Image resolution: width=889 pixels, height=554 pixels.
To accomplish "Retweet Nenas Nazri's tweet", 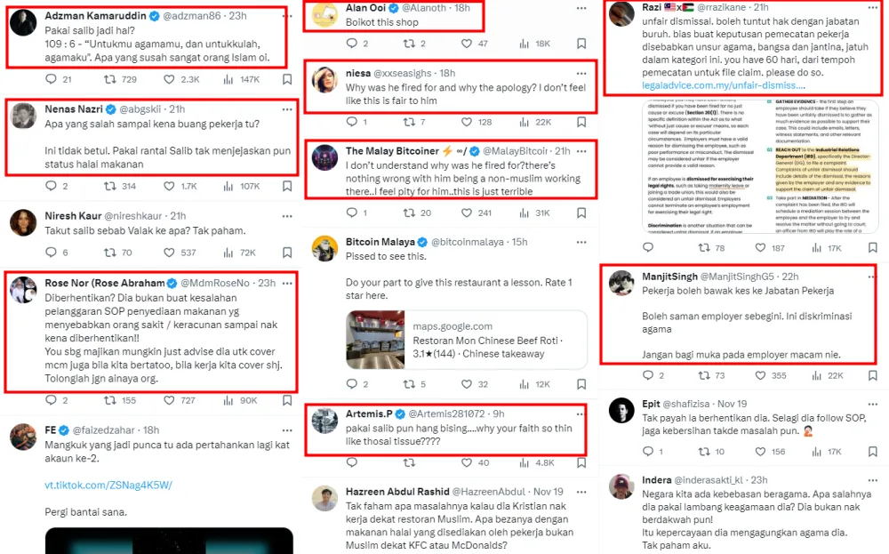I will [110, 186].
